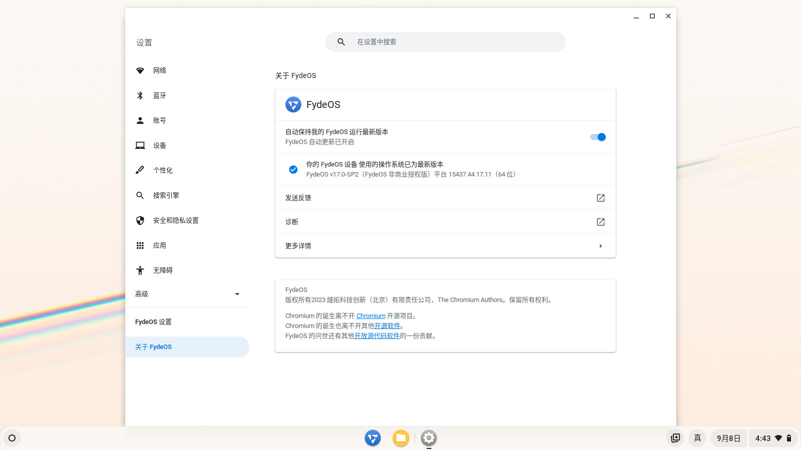Viewport: 801px width, 450px height.
Task: Open FydeOS browser from the shelf
Action: (372, 438)
